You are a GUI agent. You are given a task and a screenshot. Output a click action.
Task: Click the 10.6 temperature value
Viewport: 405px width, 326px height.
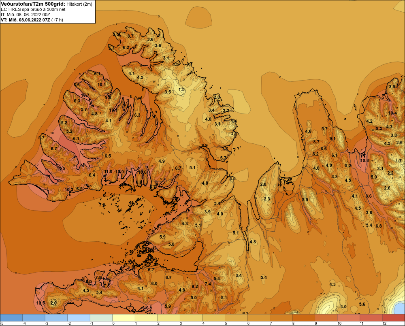coord(142,172)
